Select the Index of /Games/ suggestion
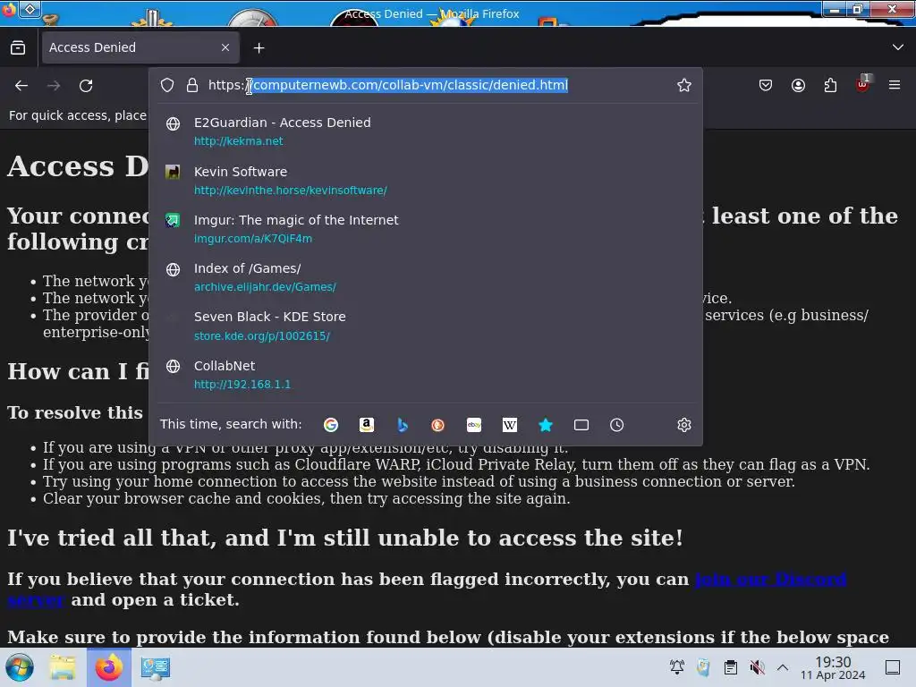This screenshot has width=916, height=687. click(425, 277)
